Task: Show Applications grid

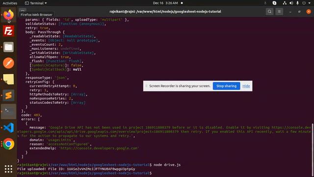Action: click(8, 169)
